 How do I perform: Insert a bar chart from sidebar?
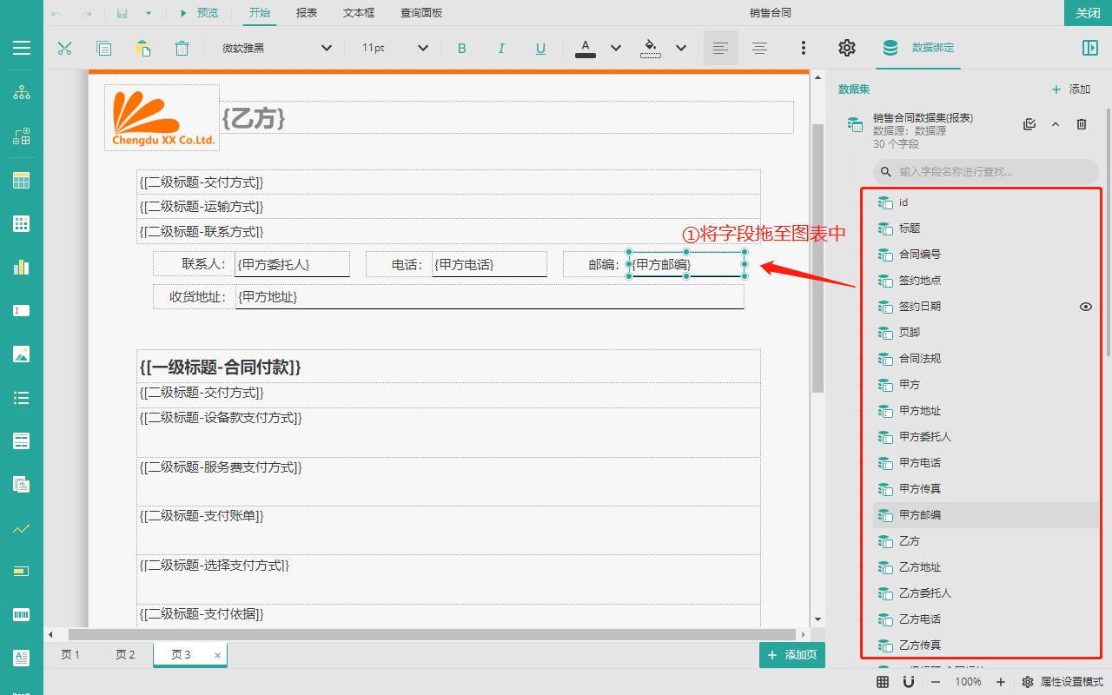(x=22, y=267)
